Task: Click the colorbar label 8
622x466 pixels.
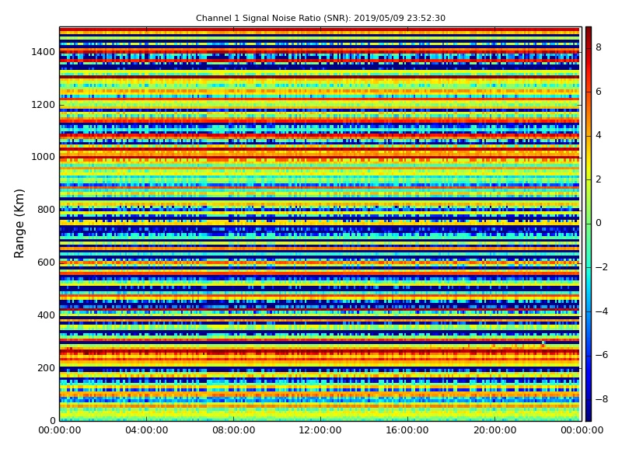Action: tap(599, 47)
